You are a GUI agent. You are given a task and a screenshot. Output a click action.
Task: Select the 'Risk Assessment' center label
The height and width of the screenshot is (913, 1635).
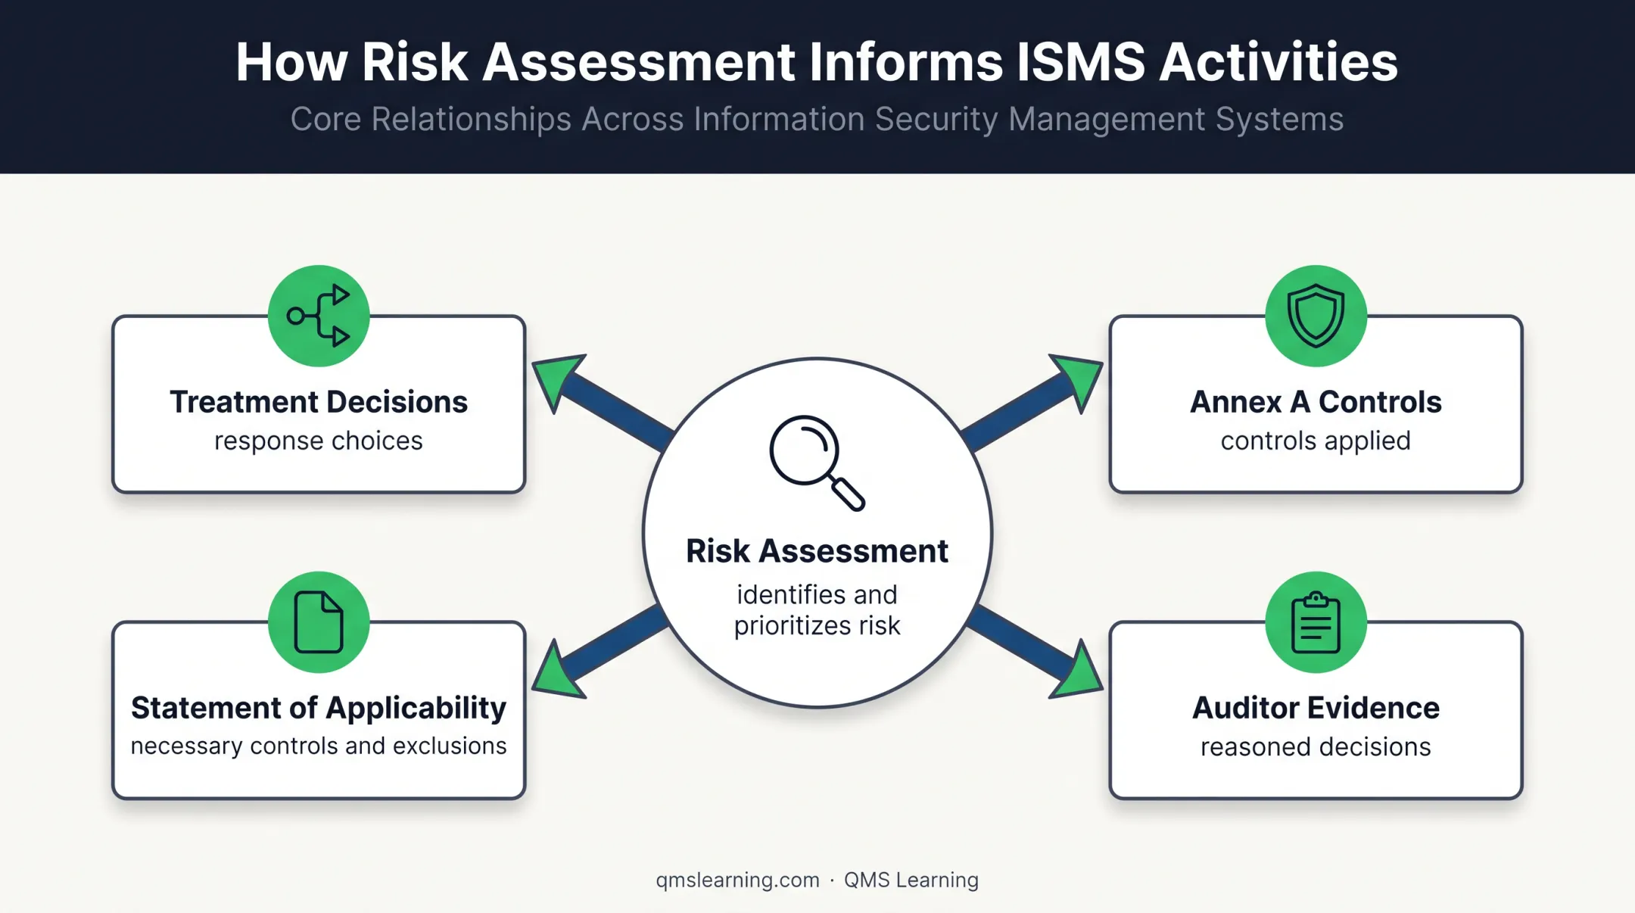click(817, 551)
